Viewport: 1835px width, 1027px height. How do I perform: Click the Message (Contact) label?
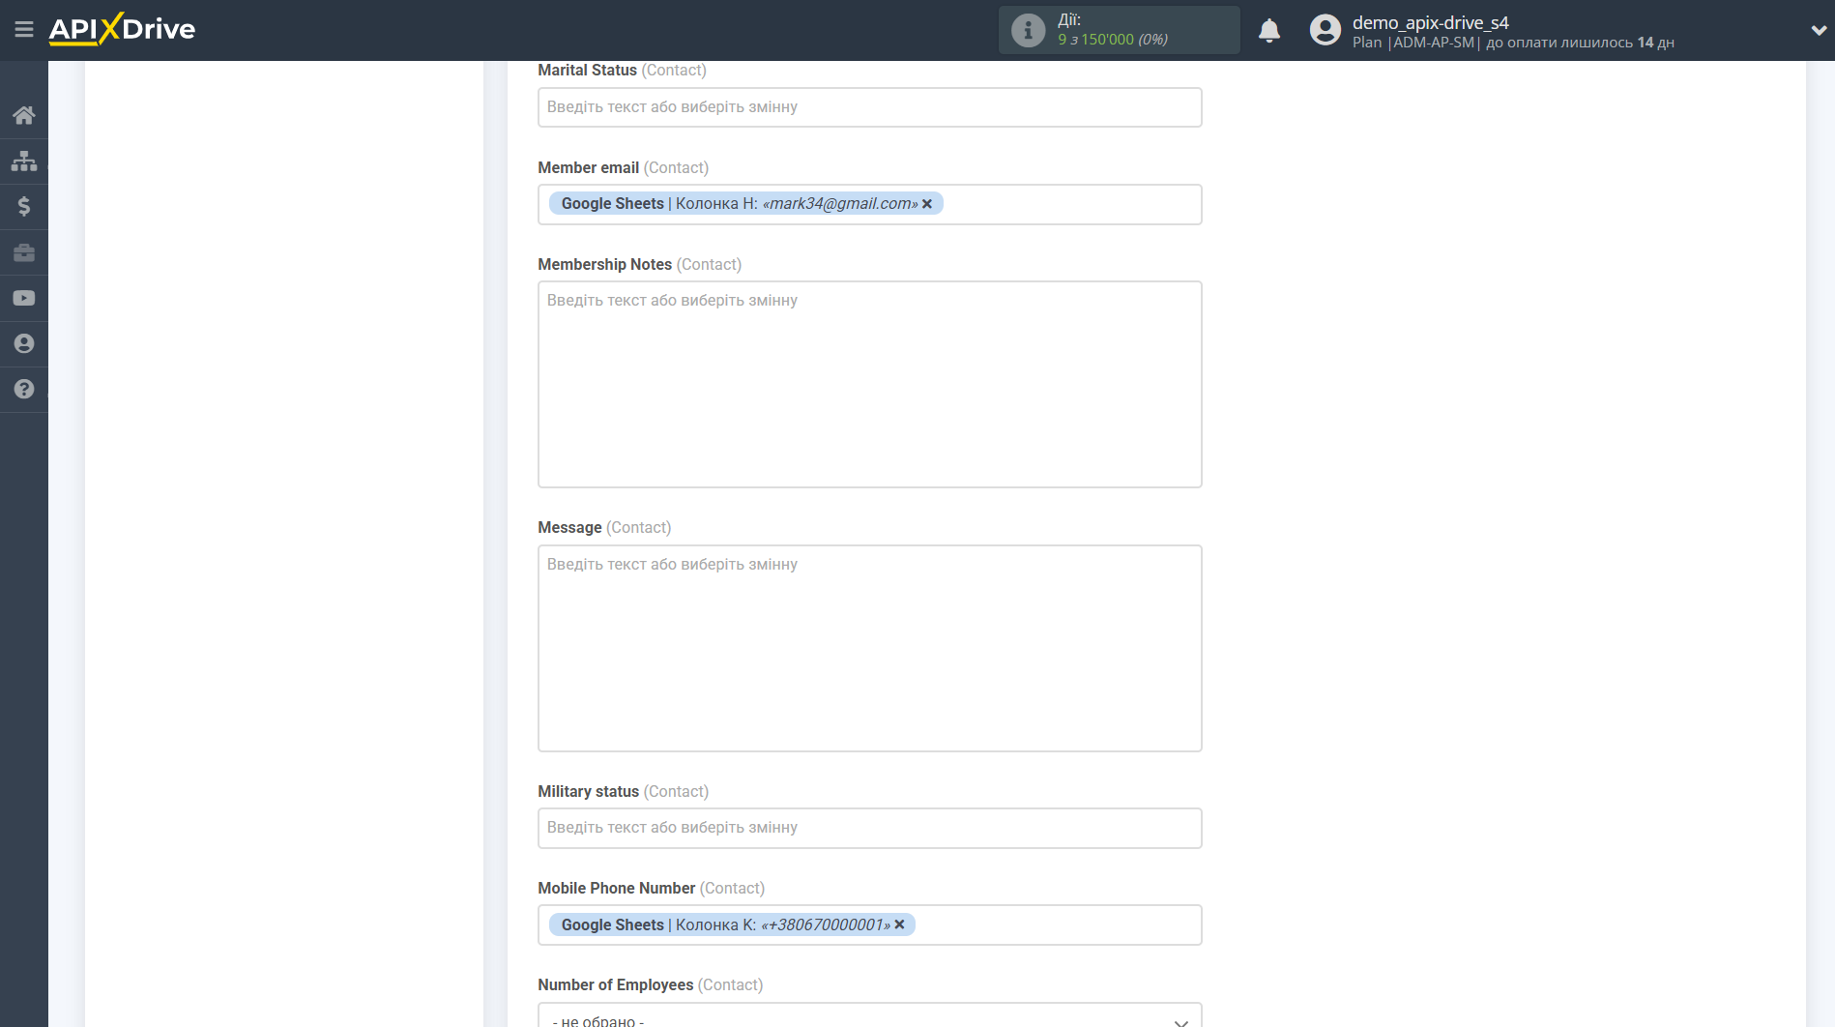604,527
